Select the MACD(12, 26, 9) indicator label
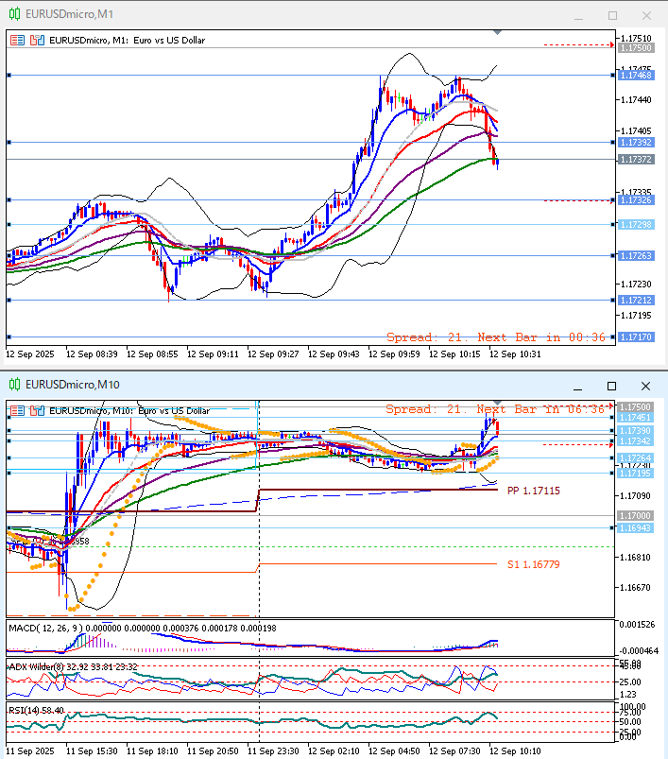Image resolution: width=668 pixels, height=759 pixels. (47, 627)
